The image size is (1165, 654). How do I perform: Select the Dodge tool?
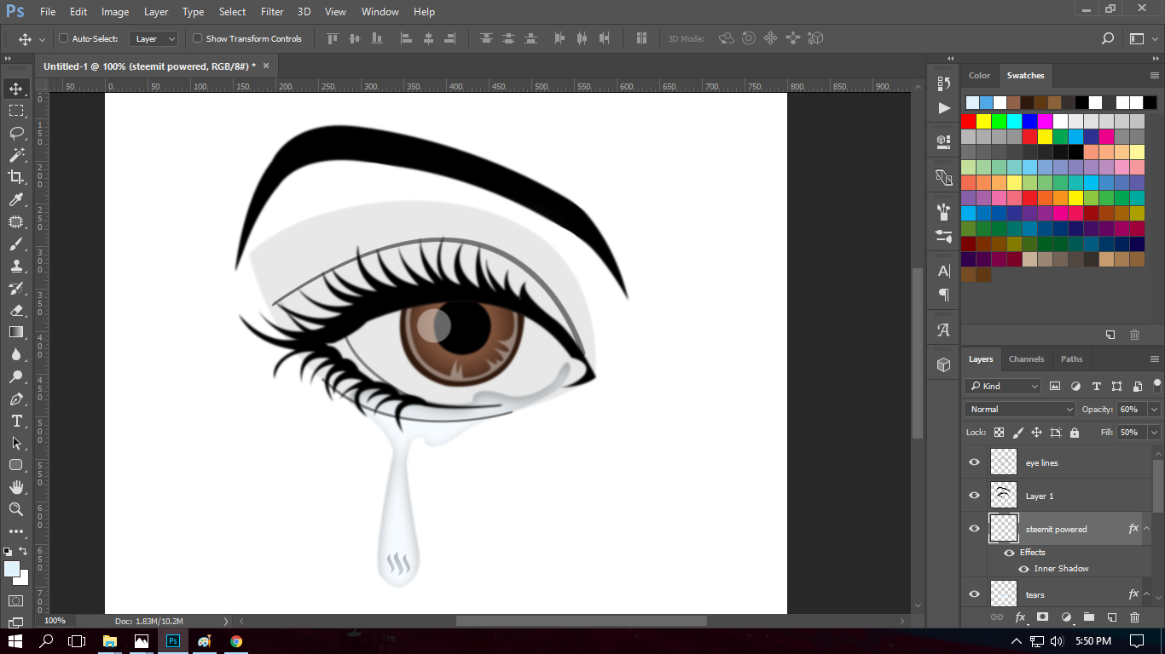pyautogui.click(x=16, y=376)
